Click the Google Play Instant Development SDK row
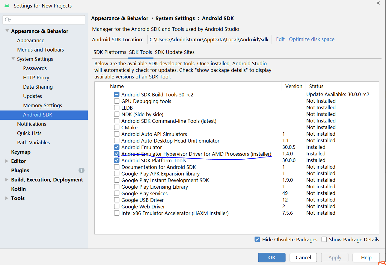The image size is (386, 265). pos(237,180)
